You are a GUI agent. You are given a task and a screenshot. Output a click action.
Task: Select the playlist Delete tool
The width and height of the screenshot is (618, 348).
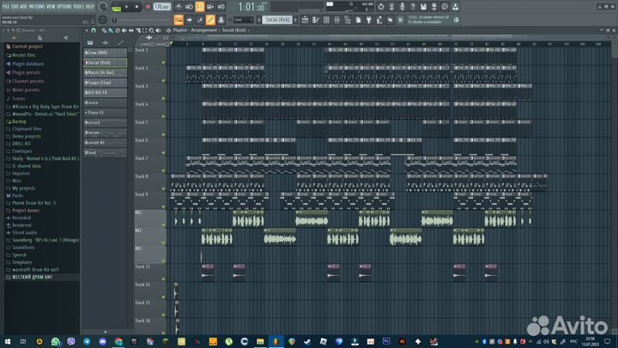coord(118,30)
